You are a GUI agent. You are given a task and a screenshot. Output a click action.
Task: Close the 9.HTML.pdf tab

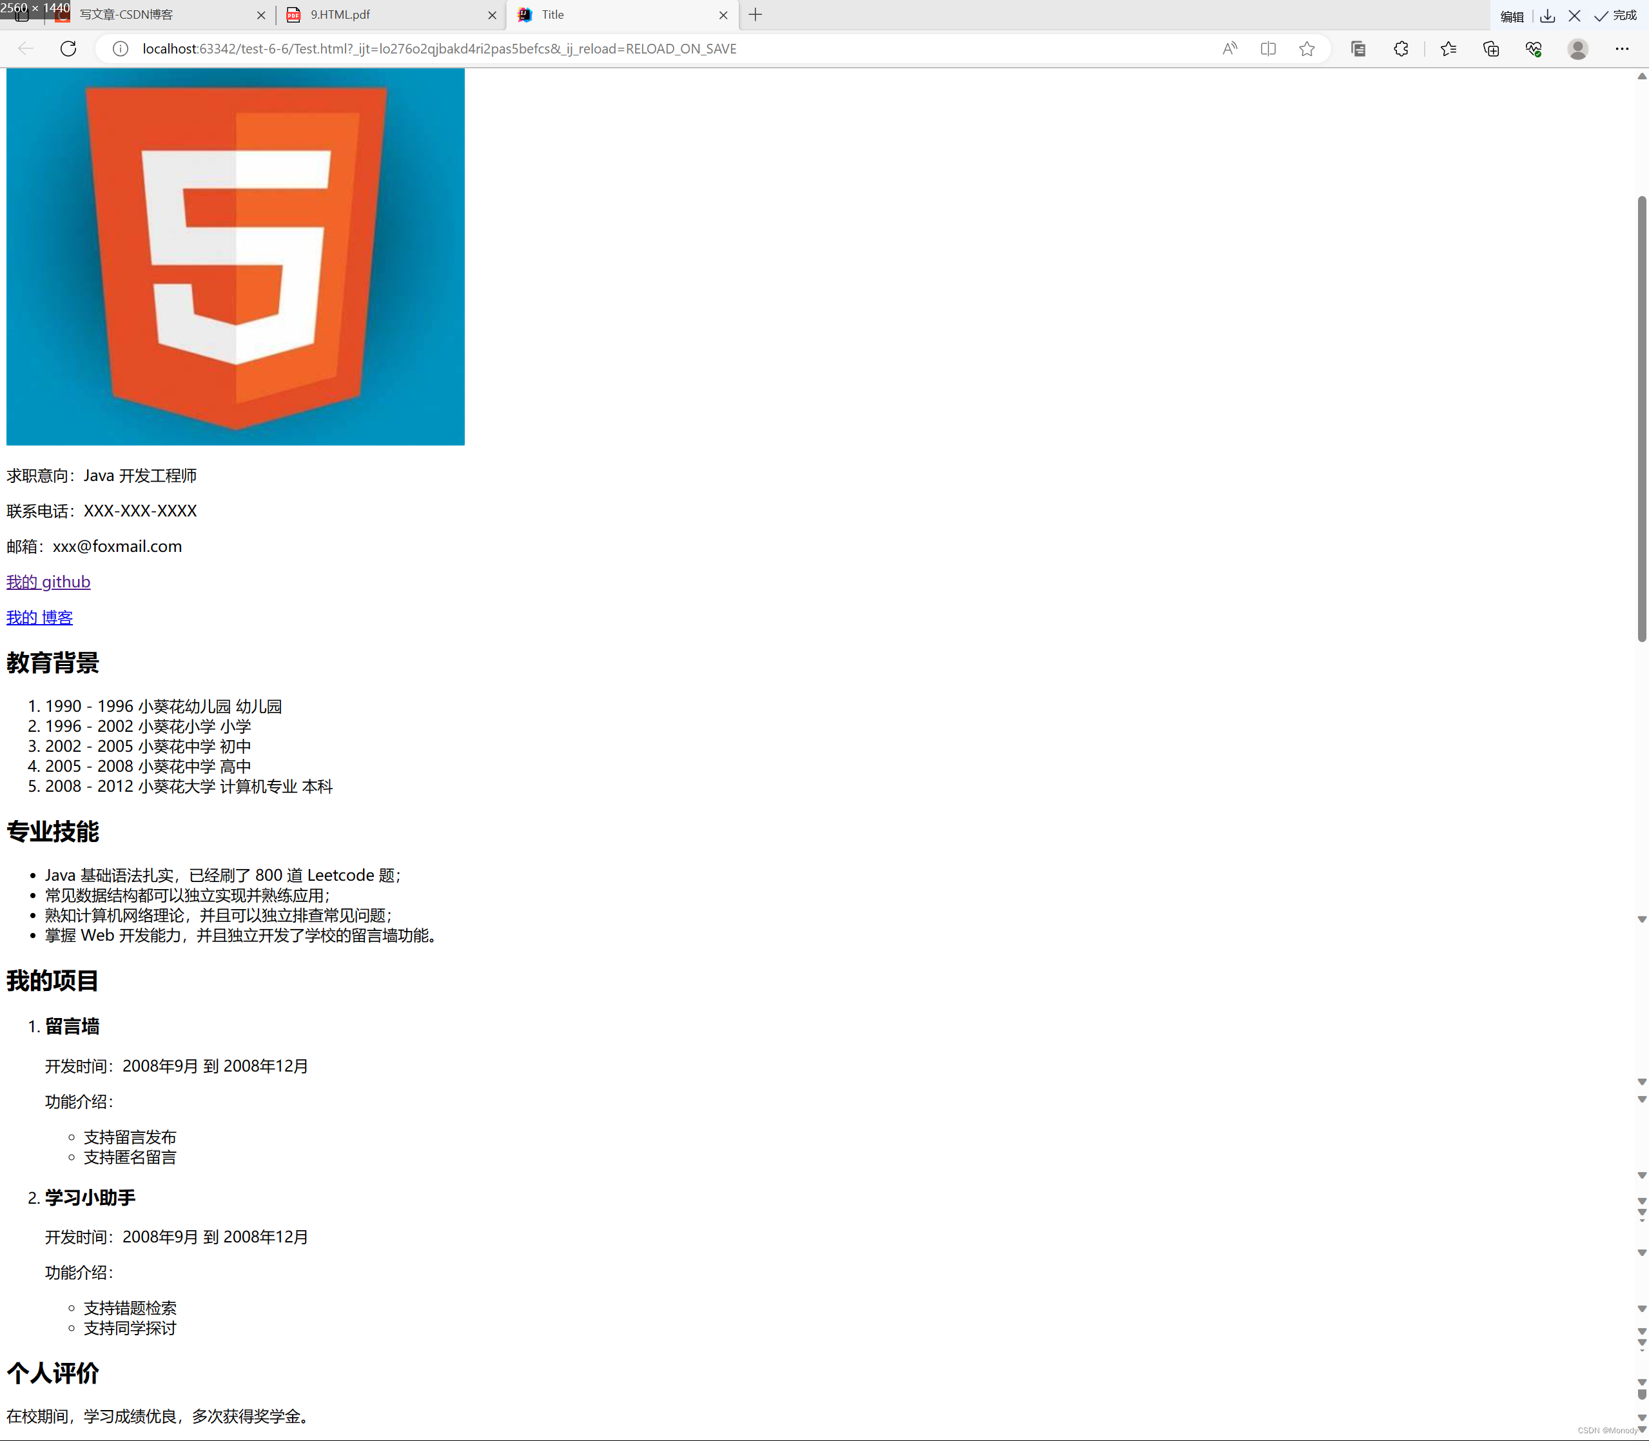pyautogui.click(x=492, y=15)
